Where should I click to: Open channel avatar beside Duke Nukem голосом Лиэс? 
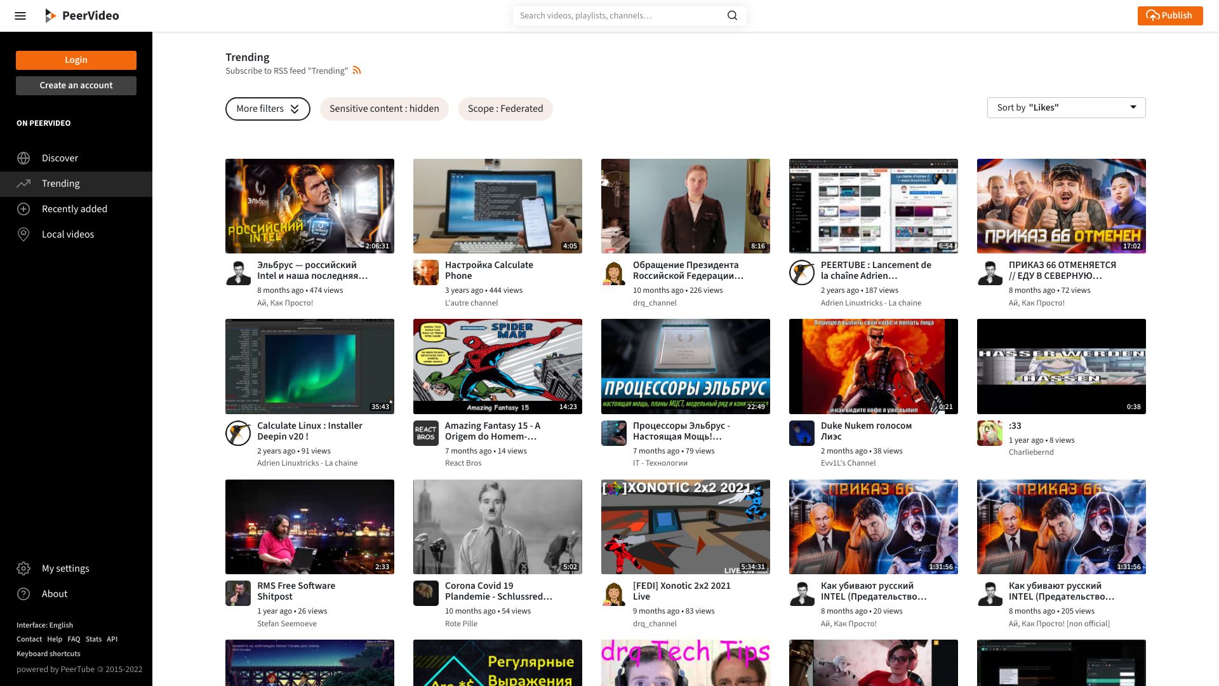802,433
